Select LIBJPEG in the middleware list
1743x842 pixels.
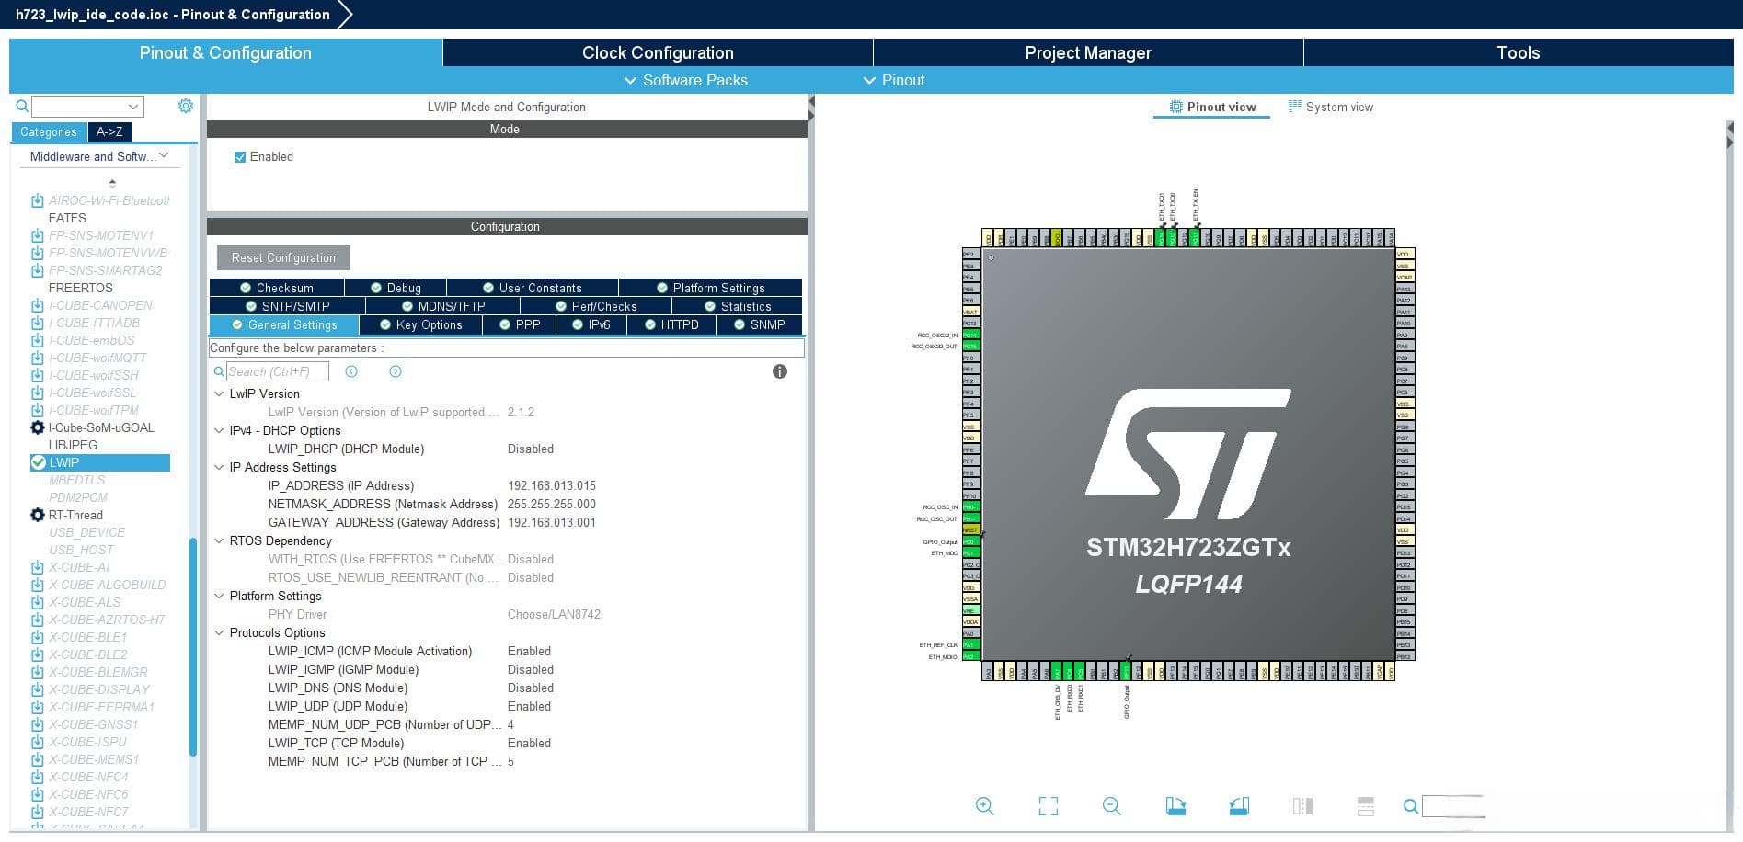(73, 445)
